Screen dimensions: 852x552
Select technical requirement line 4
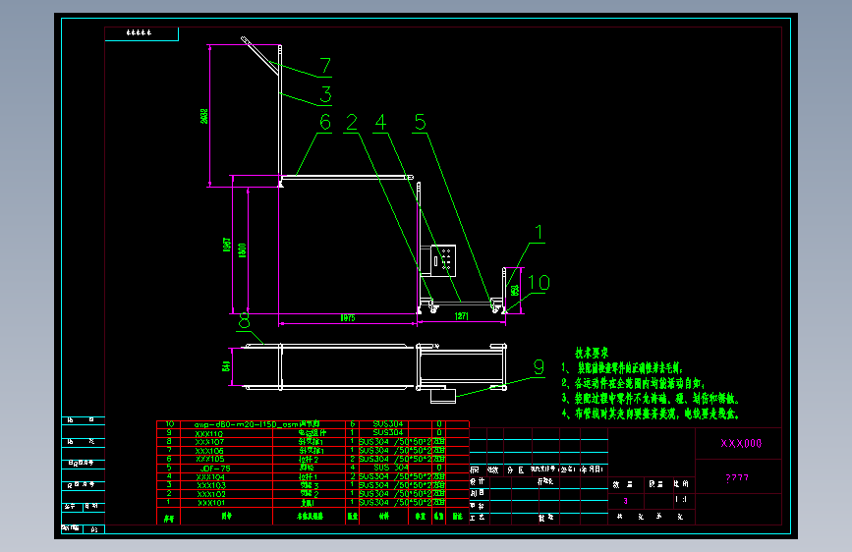coord(651,414)
